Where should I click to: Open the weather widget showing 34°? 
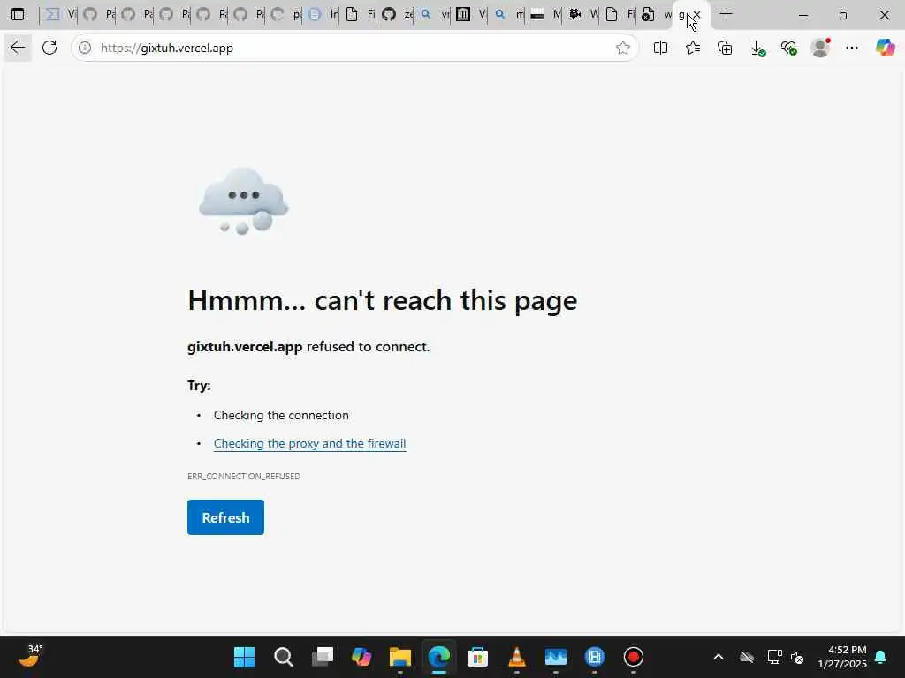click(x=30, y=656)
